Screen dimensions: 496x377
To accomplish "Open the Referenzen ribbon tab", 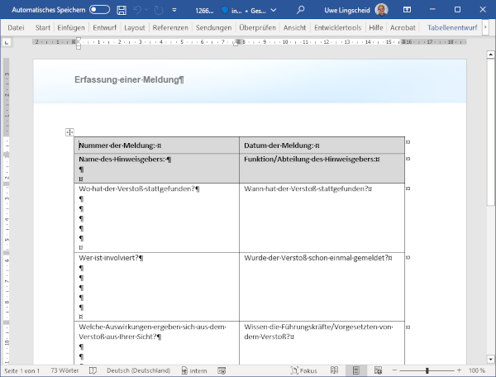I will coord(170,27).
